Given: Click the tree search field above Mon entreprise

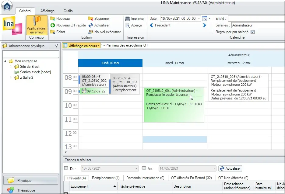Looking at the screenshot, I should pyautogui.click(x=31, y=54).
